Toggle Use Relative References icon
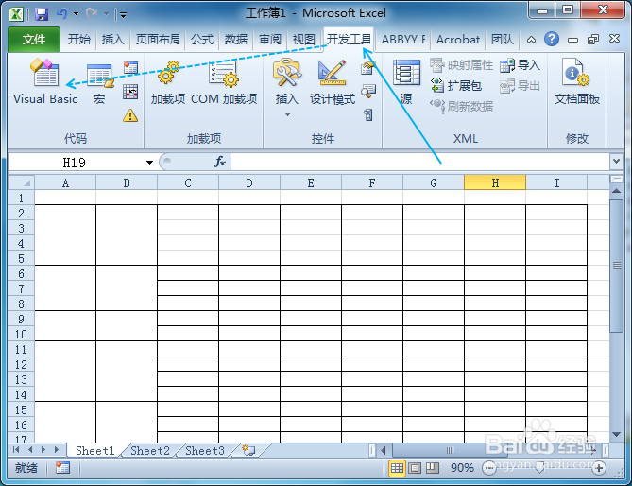 [x=130, y=92]
